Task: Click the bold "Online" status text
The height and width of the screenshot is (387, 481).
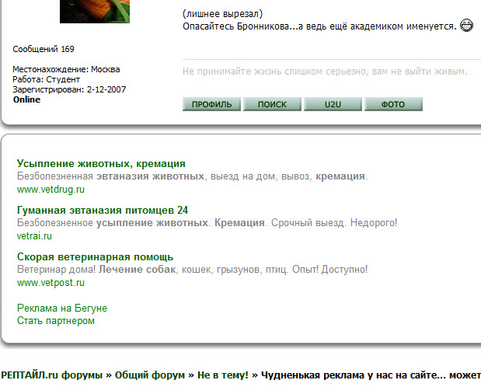Action: click(x=26, y=99)
